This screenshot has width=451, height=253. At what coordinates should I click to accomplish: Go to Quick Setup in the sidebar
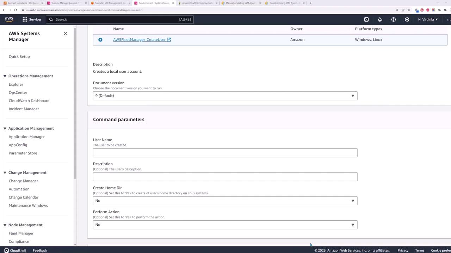point(19,57)
